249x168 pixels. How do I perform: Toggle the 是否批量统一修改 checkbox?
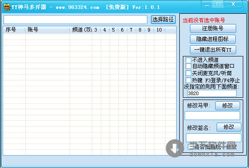point(190,147)
